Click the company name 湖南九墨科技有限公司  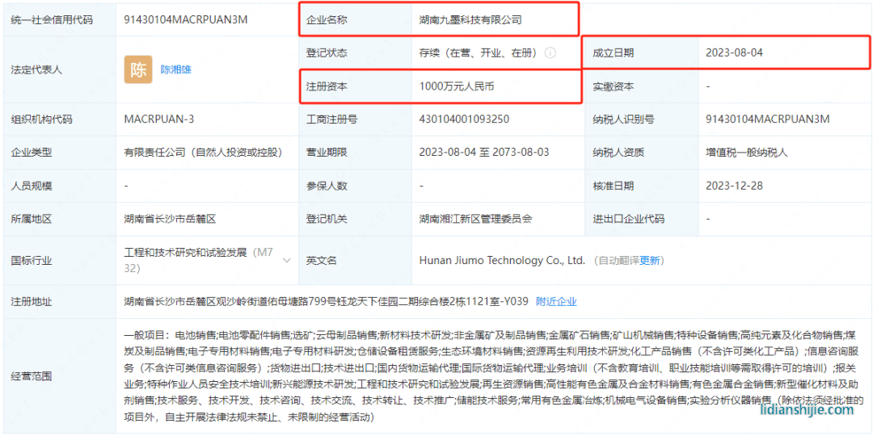pyautogui.click(x=470, y=19)
